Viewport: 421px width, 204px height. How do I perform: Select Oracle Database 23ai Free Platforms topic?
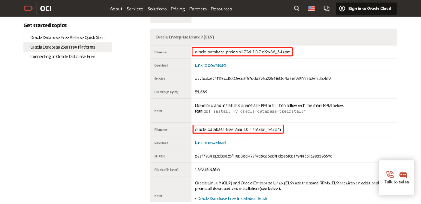[68, 47]
